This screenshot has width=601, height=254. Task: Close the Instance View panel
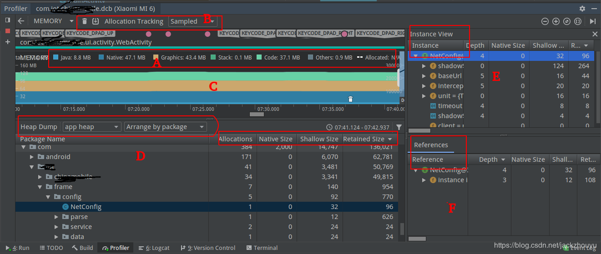tap(595, 34)
